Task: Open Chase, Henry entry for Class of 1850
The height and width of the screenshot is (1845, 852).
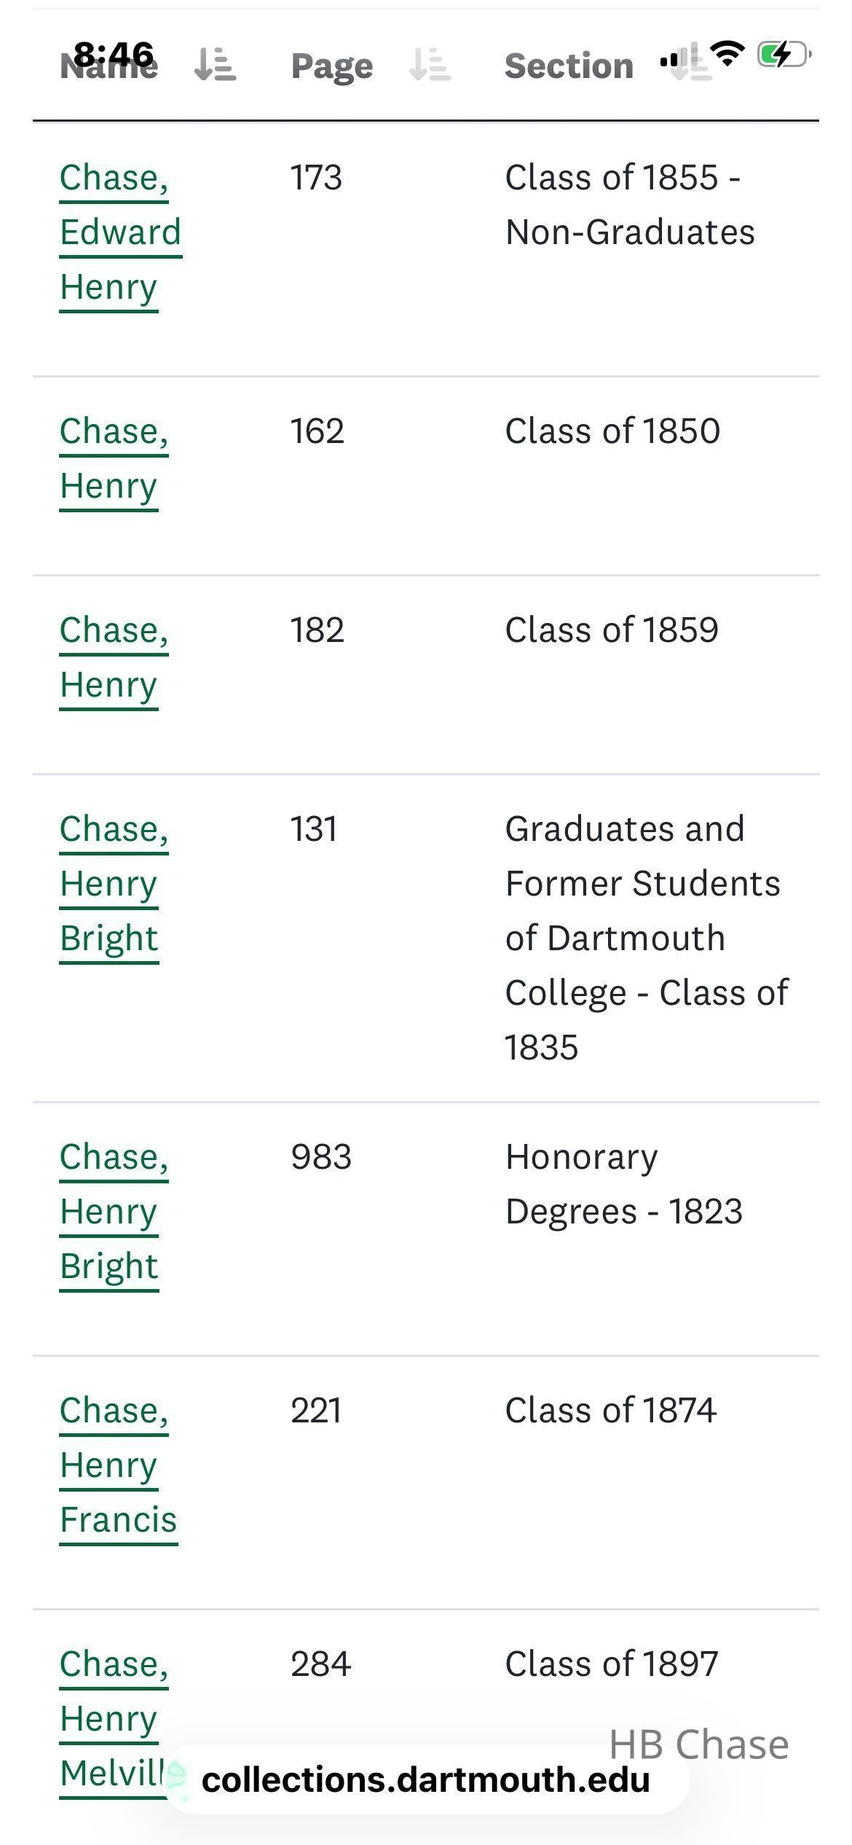Action: tap(114, 458)
